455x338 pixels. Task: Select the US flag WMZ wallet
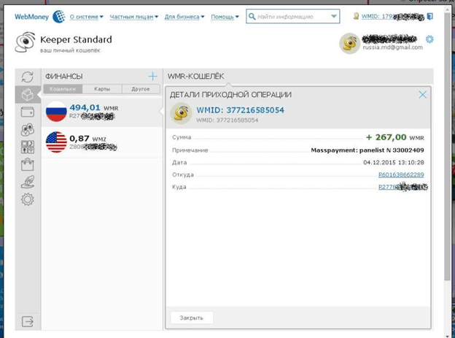(102, 142)
